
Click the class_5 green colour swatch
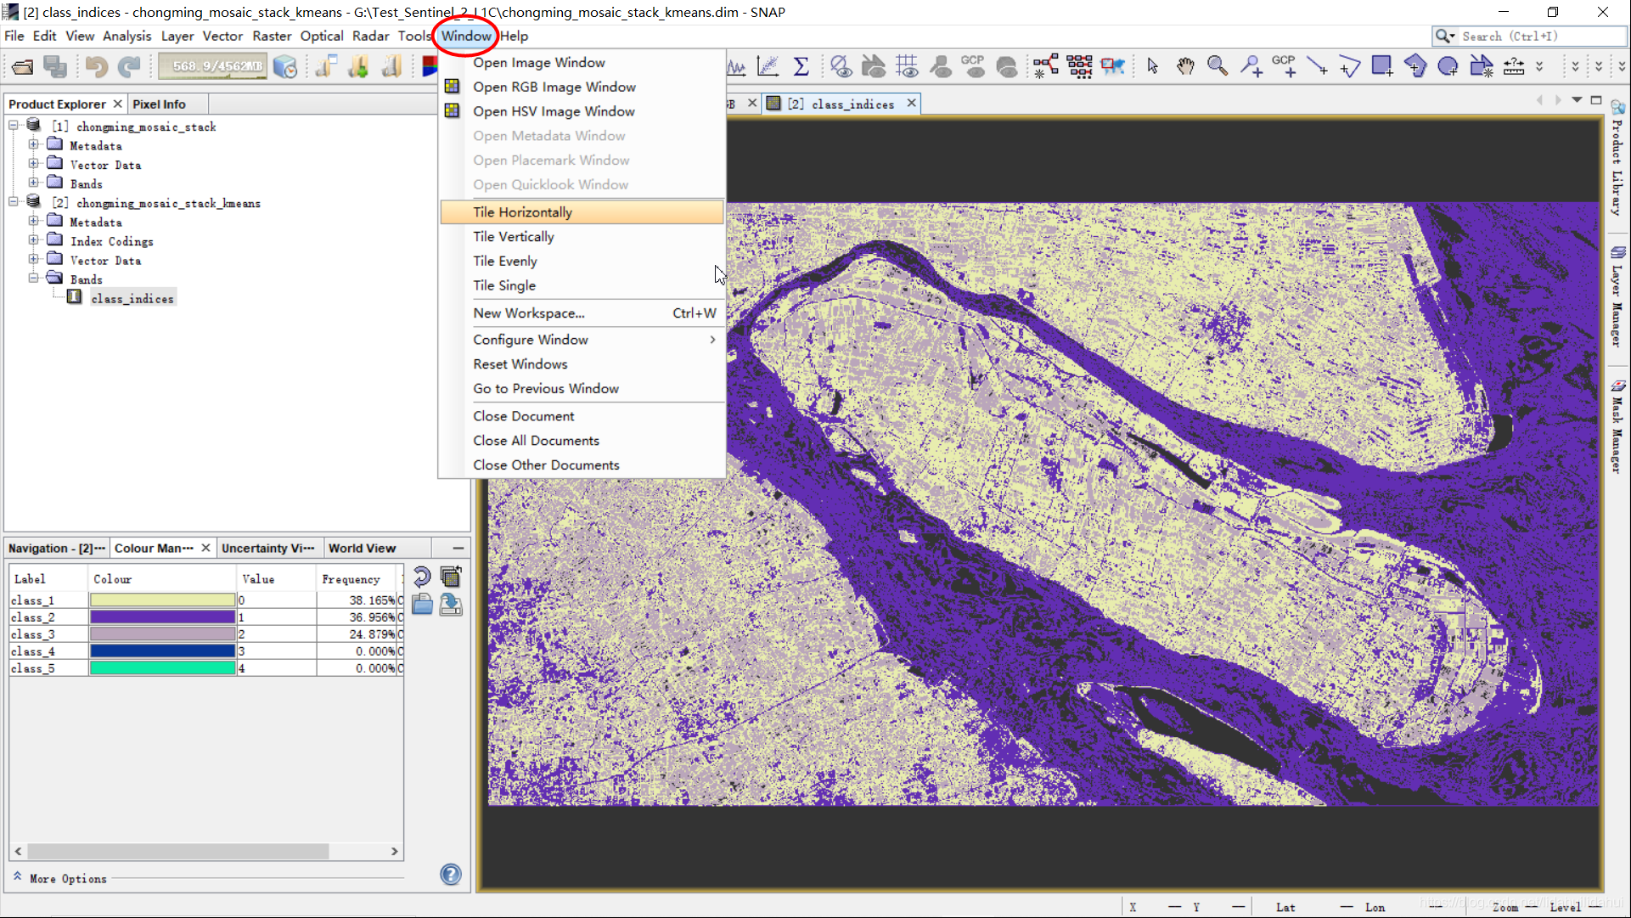pyautogui.click(x=162, y=668)
